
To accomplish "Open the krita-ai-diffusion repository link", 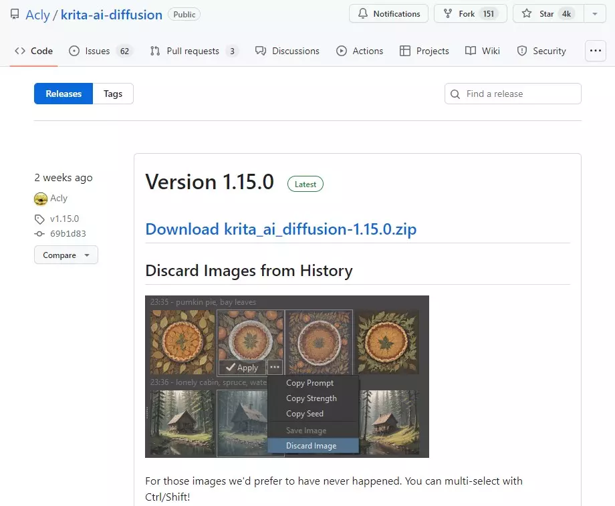I will pos(112,15).
